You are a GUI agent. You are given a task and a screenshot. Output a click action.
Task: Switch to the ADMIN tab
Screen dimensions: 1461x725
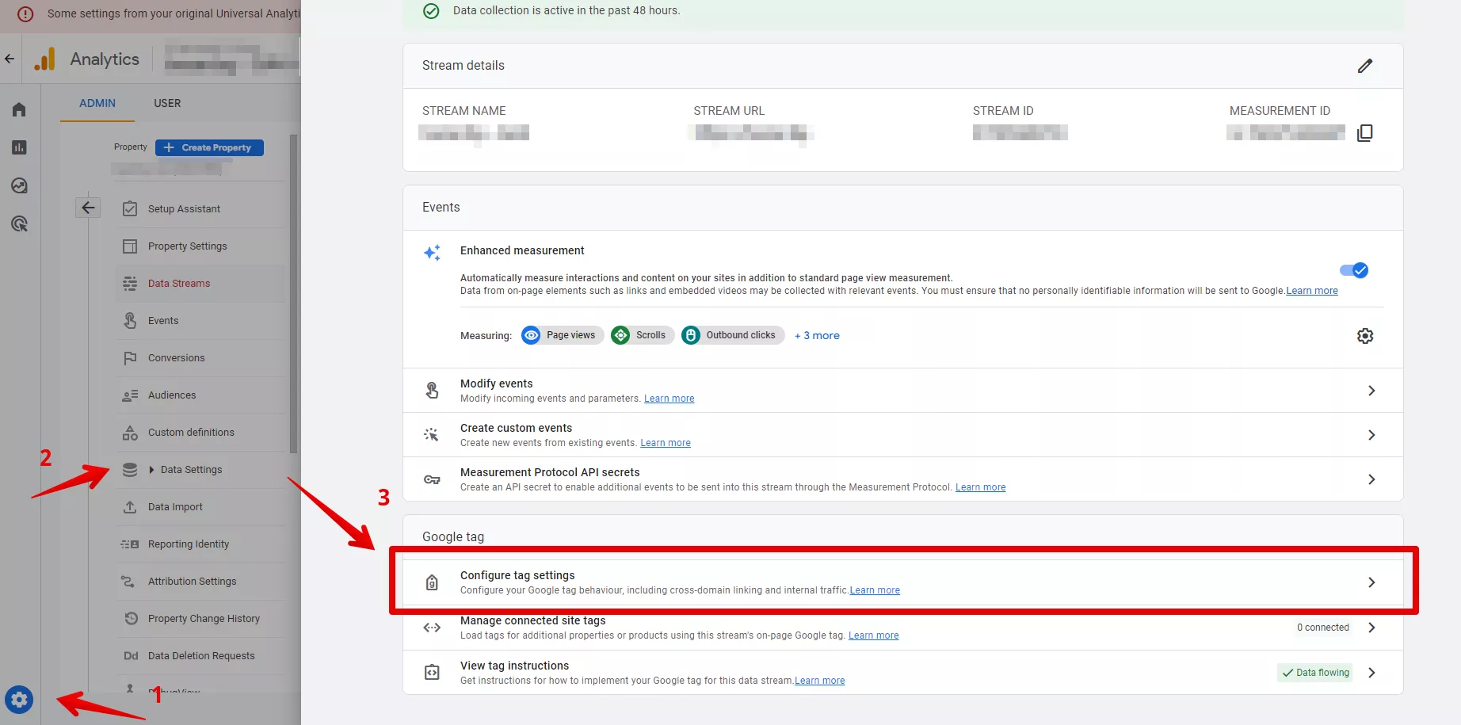tap(97, 103)
